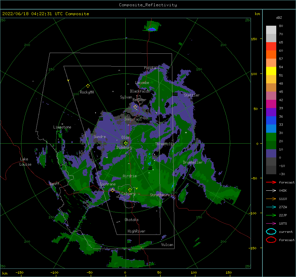Image resolution: width=296 pixels, height=277 pixels.
Task: Select the cyan 27ZW arrow legend icon
Action: [271, 207]
